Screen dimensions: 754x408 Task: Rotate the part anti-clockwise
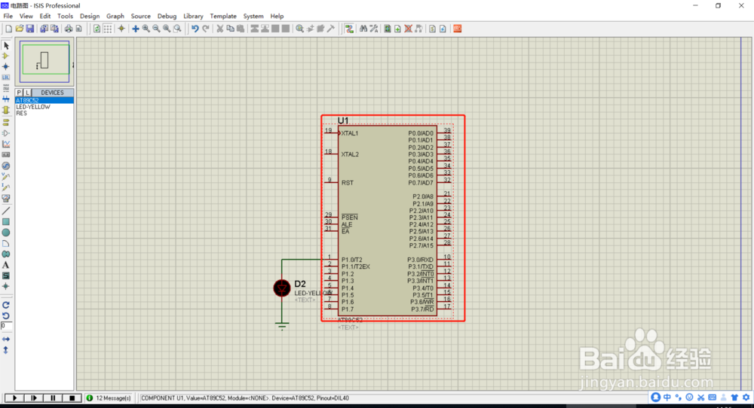pos(6,315)
